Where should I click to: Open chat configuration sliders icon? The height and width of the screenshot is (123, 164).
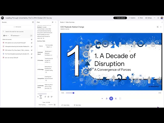(53, 22)
